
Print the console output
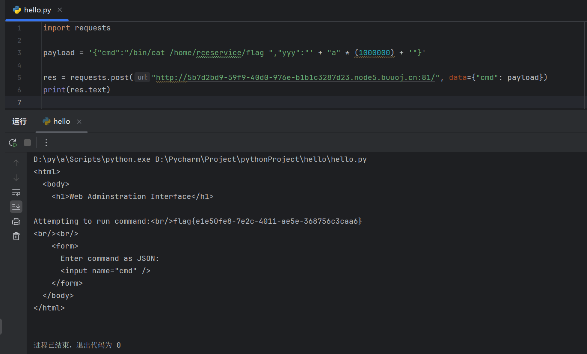point(16,221)
